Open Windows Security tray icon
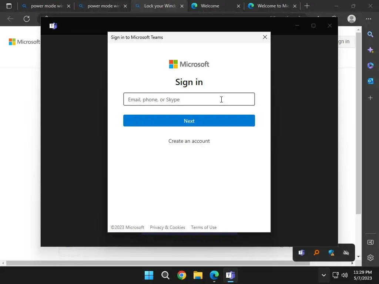 (331, 253)
